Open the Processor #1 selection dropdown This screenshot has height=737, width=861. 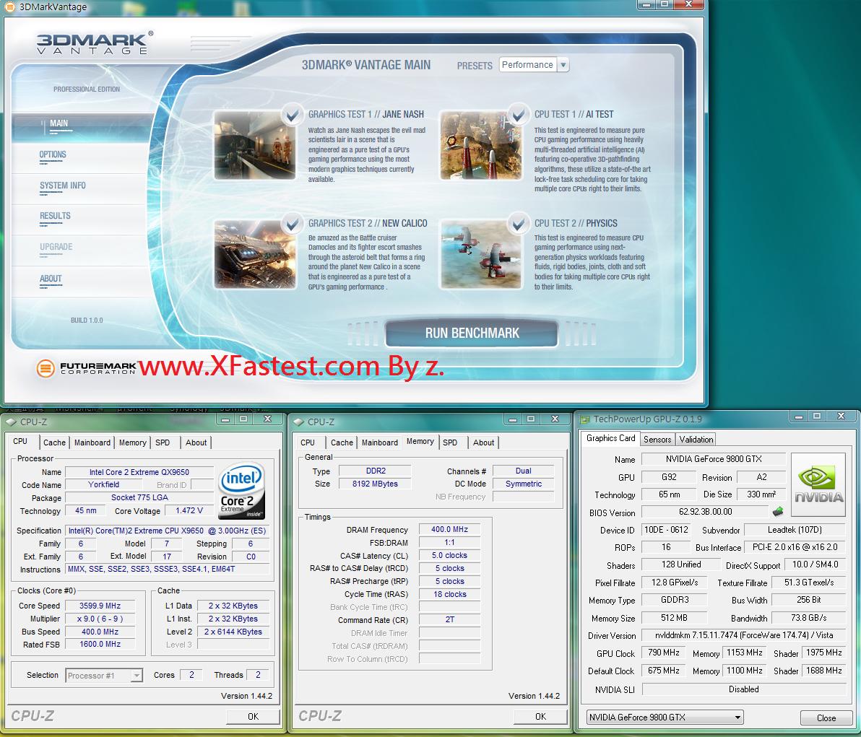pyautogui.click(x=104, y=676)
